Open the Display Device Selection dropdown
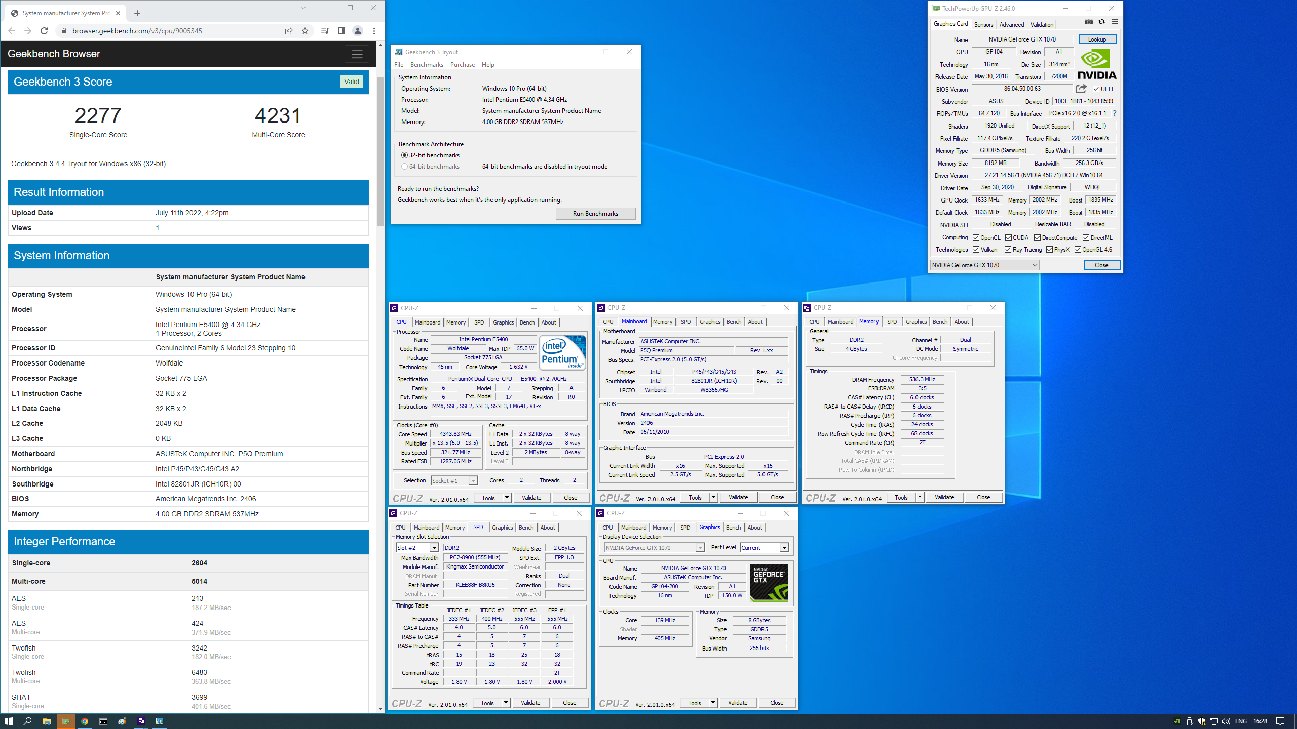The width and height of the screenshot is (1297, 729). (x=654, y=548)
